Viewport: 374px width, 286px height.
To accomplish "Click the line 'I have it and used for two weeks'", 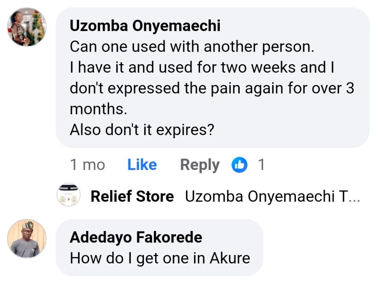I will tap(202, 67).
